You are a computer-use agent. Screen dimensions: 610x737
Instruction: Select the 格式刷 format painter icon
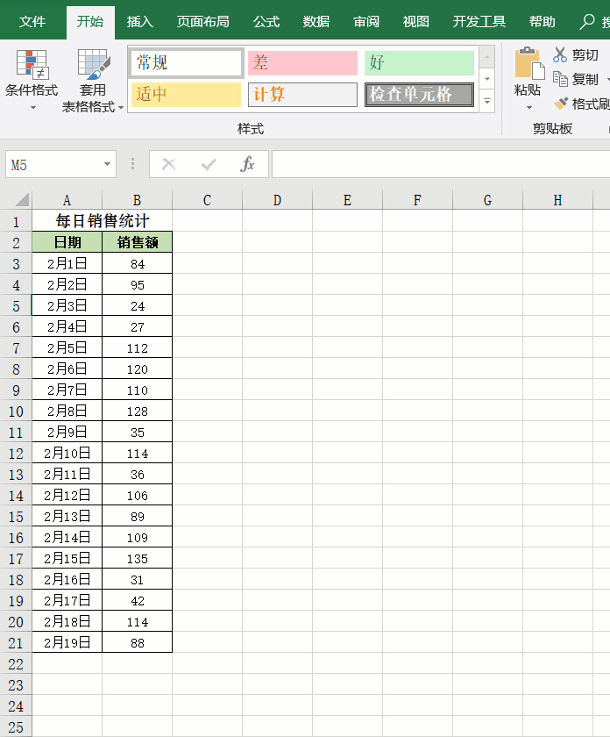click(561, 104)
